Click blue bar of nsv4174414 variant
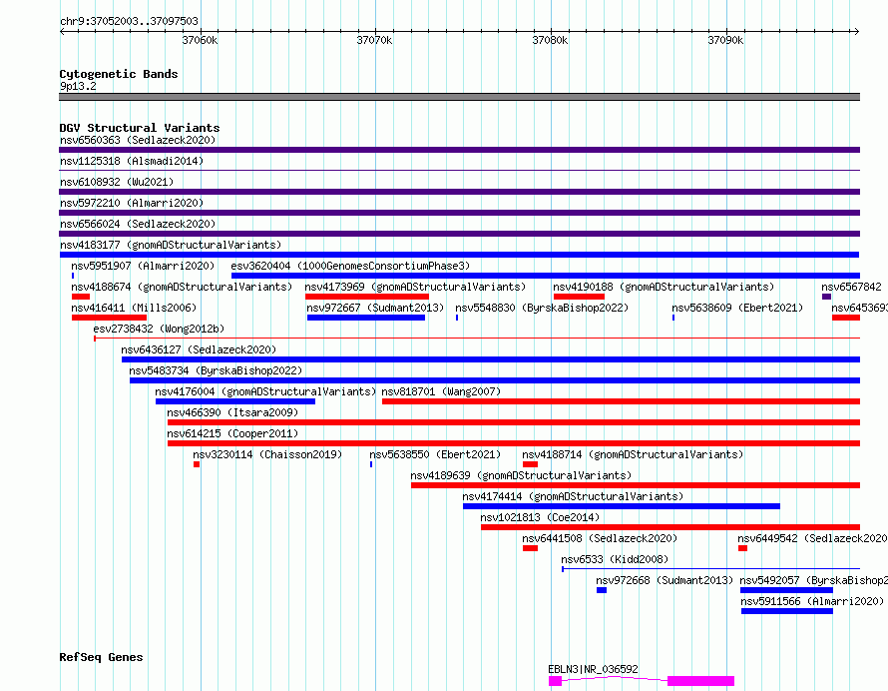Screen dimensions: 888x691 [x=622, y=506]
